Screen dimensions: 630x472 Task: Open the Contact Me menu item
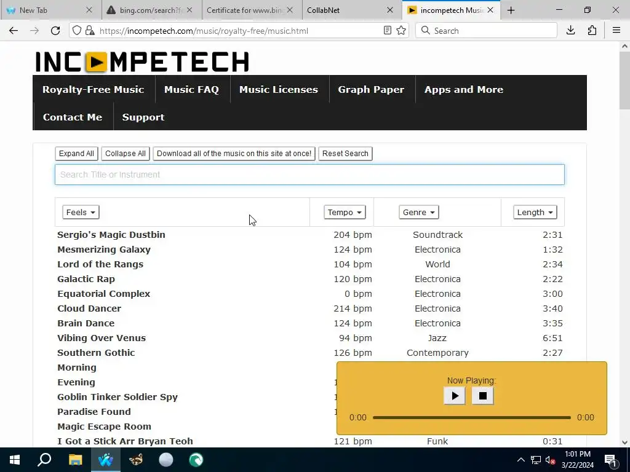[x=73, y=117]
